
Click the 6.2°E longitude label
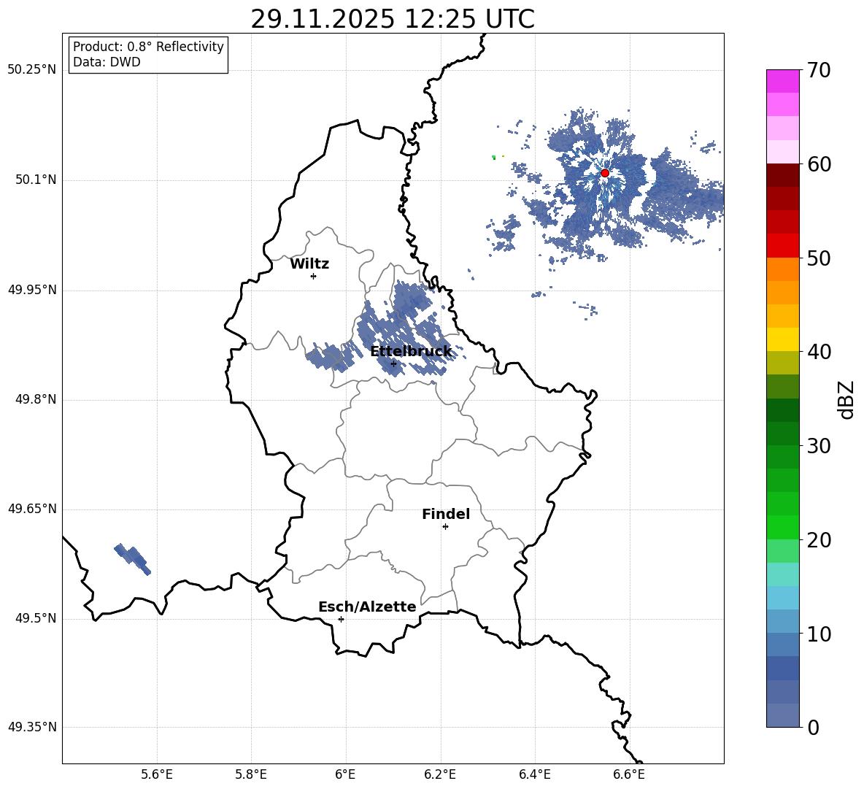click(440, 774)
